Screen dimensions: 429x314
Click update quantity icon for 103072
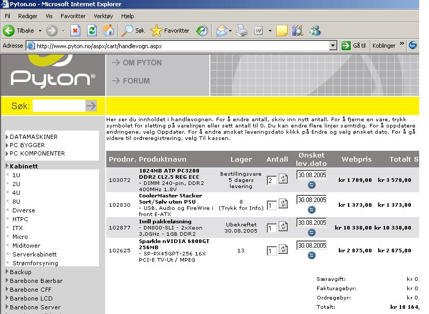pos(283,179)
